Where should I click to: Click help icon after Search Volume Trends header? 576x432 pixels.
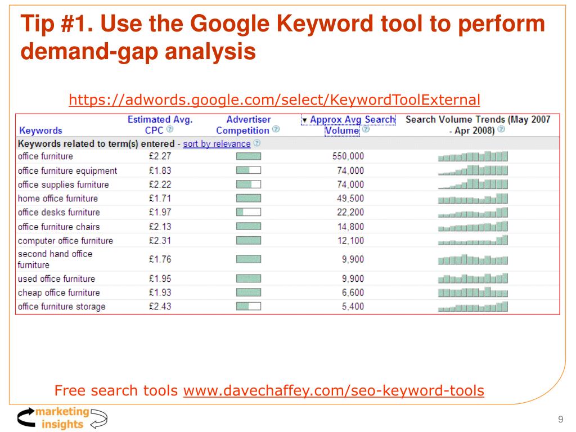tap(501, 129)
